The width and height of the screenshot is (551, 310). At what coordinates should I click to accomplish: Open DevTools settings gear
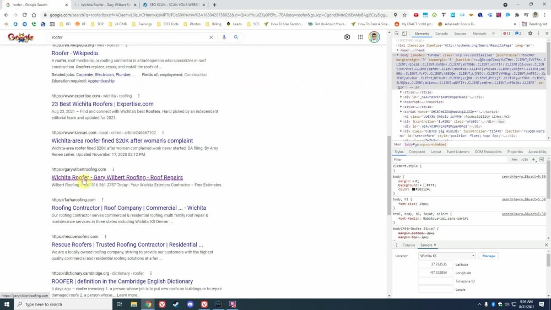coord(530,34)
